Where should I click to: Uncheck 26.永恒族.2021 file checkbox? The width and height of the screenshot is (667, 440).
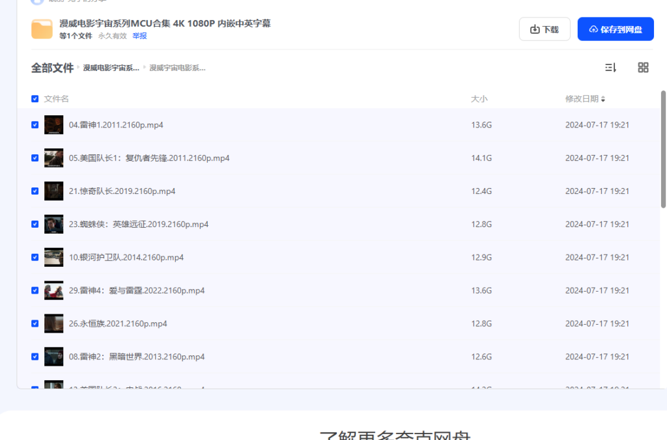(x=35, y=324)
